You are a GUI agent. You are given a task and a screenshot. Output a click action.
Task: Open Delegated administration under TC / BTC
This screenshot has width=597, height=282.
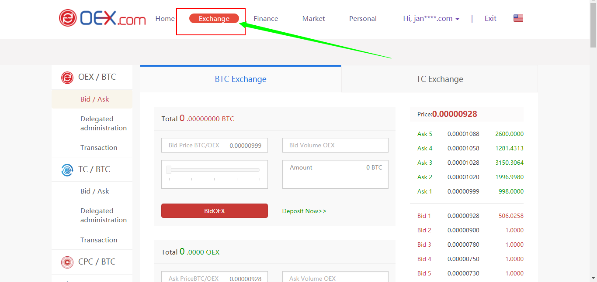point(104,215)
